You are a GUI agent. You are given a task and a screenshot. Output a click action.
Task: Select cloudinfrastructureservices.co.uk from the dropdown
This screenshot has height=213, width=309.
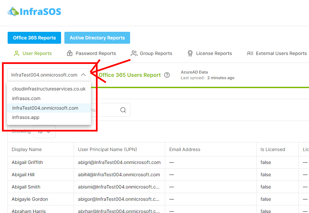(x=49, y=89)
